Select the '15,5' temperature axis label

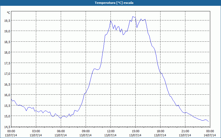point(7,106)
